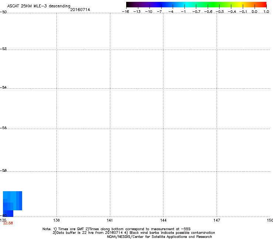The height and width of the screenshot is (239, 273).
Task: Click the -60 latitude axis label
Action: 3,215
